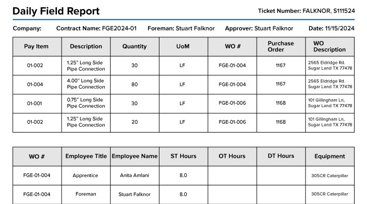Screen dimensions: 367x204
Task: Click the Approver: Stuart Falknor header text
Action: point(259,28)
